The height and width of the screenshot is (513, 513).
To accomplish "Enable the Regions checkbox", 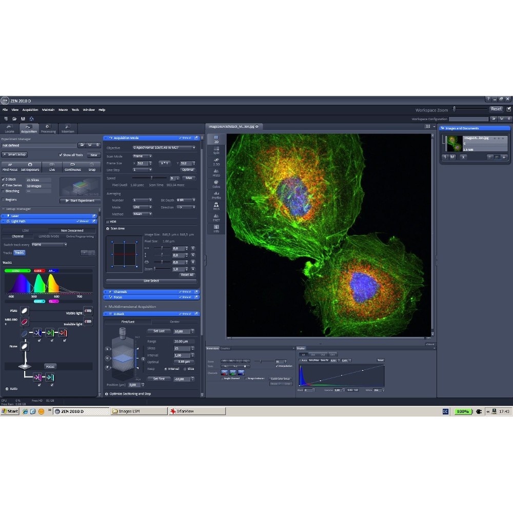I will (3, 200).
